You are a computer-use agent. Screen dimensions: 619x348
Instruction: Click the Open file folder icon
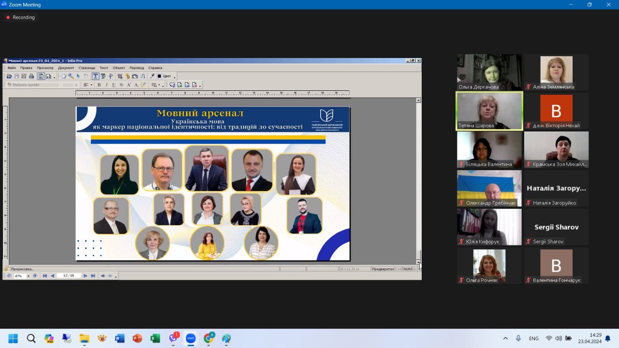(9, 76)
